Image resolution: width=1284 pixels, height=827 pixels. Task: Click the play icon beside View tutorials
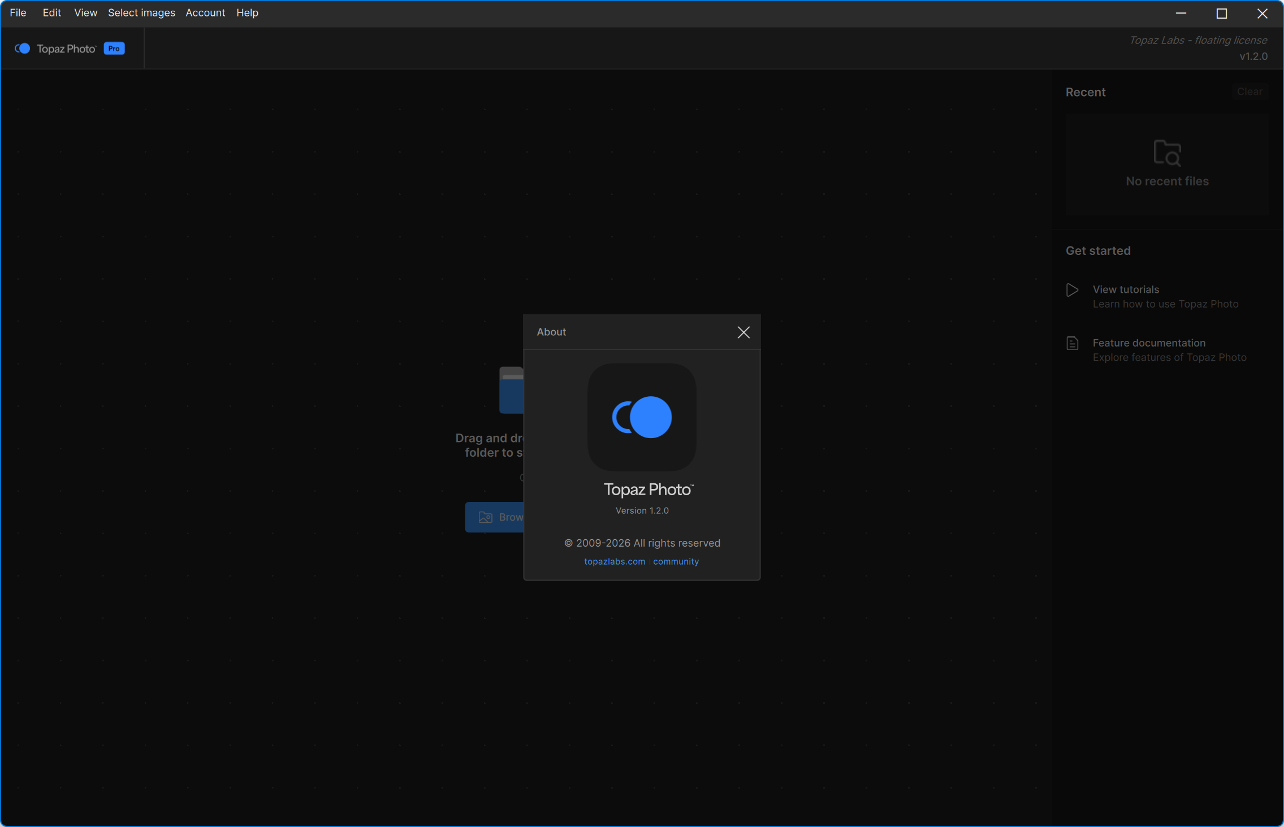click(1072, 290)
